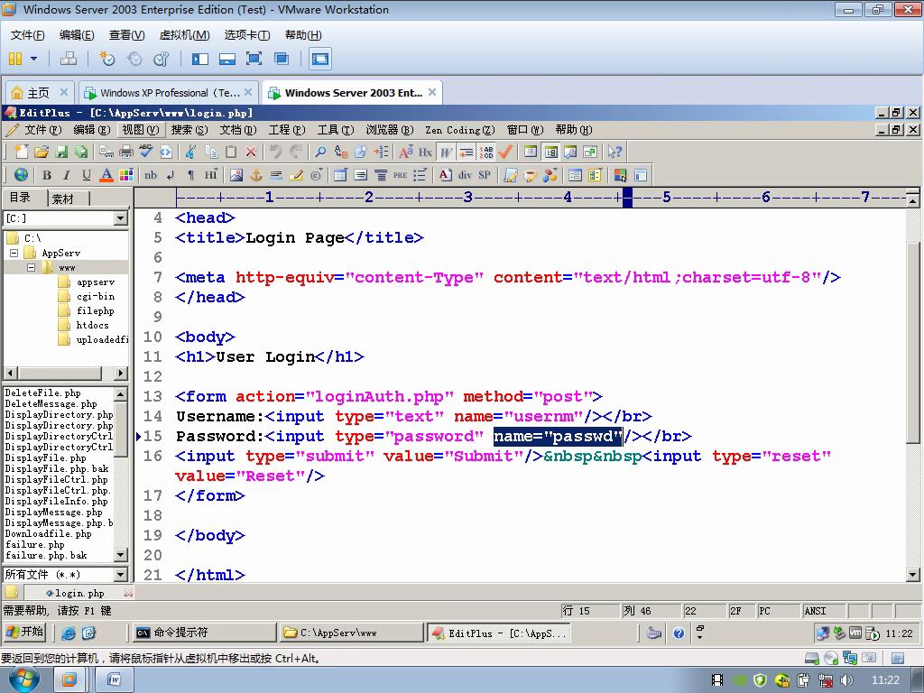Image resolution: width=924 pixels, height=693 pixels.
Task: Run the ABC spell check icon
Action: tap(145, 152)
